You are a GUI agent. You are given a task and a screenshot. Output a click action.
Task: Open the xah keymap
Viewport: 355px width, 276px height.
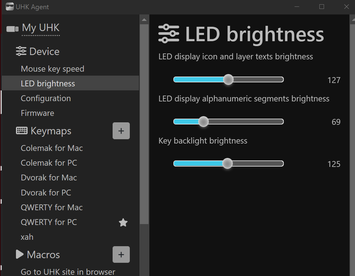(x=27, y=237)
